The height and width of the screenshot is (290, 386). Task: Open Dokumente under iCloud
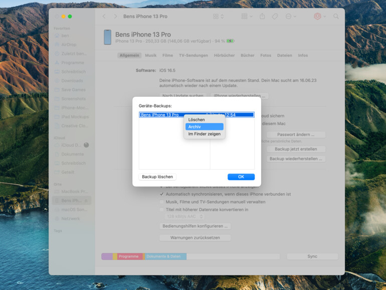point(71,154)
